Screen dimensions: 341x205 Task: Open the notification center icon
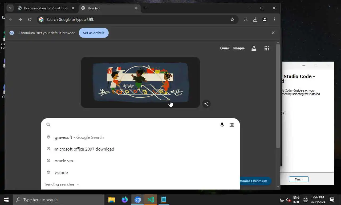pyautogui.click(x=332, y=200)
